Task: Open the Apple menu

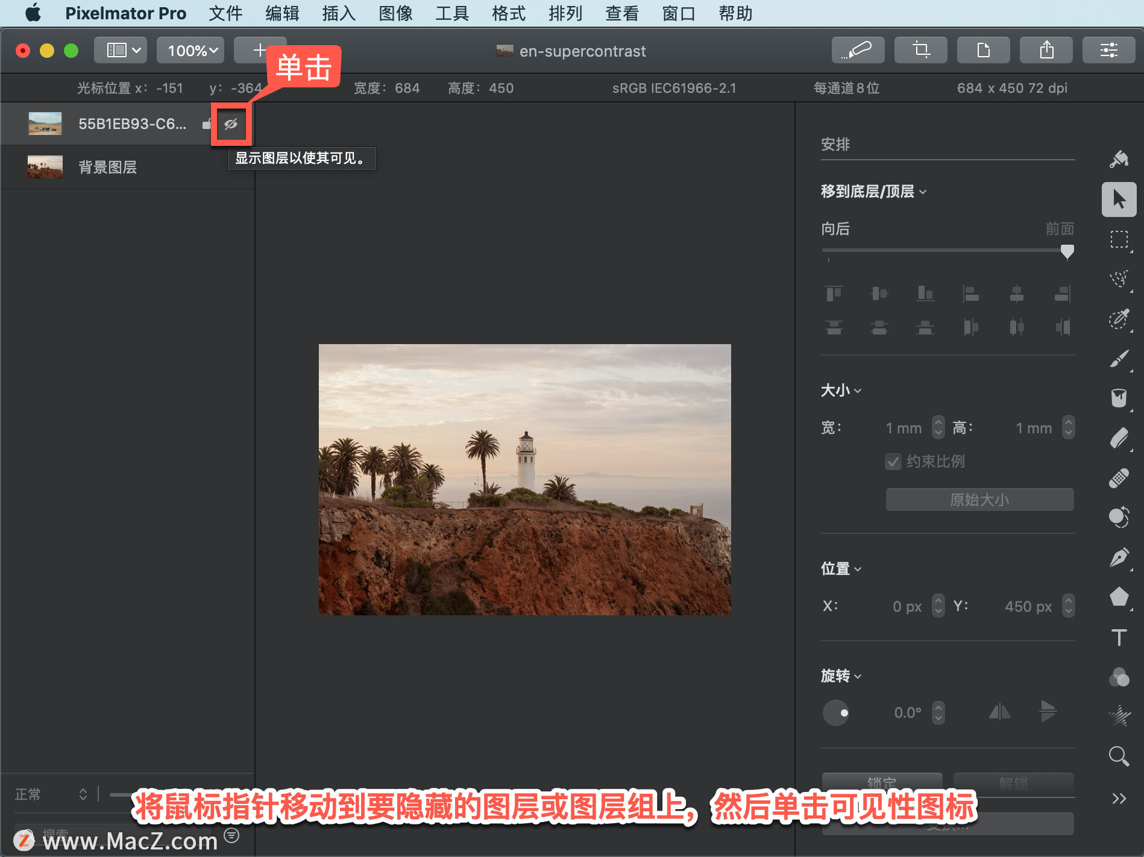Action: [x=33, y=13]
